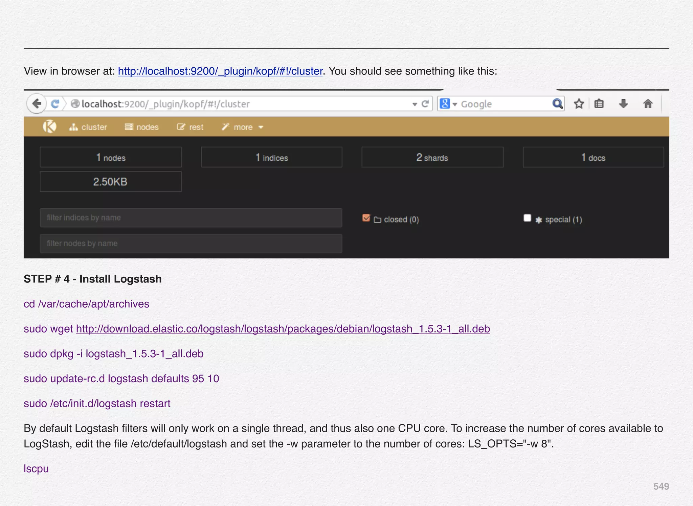This screenshot has height=506, width=693.
Task: Click the grey refresh icon in address bar
Action: (425, 104)
